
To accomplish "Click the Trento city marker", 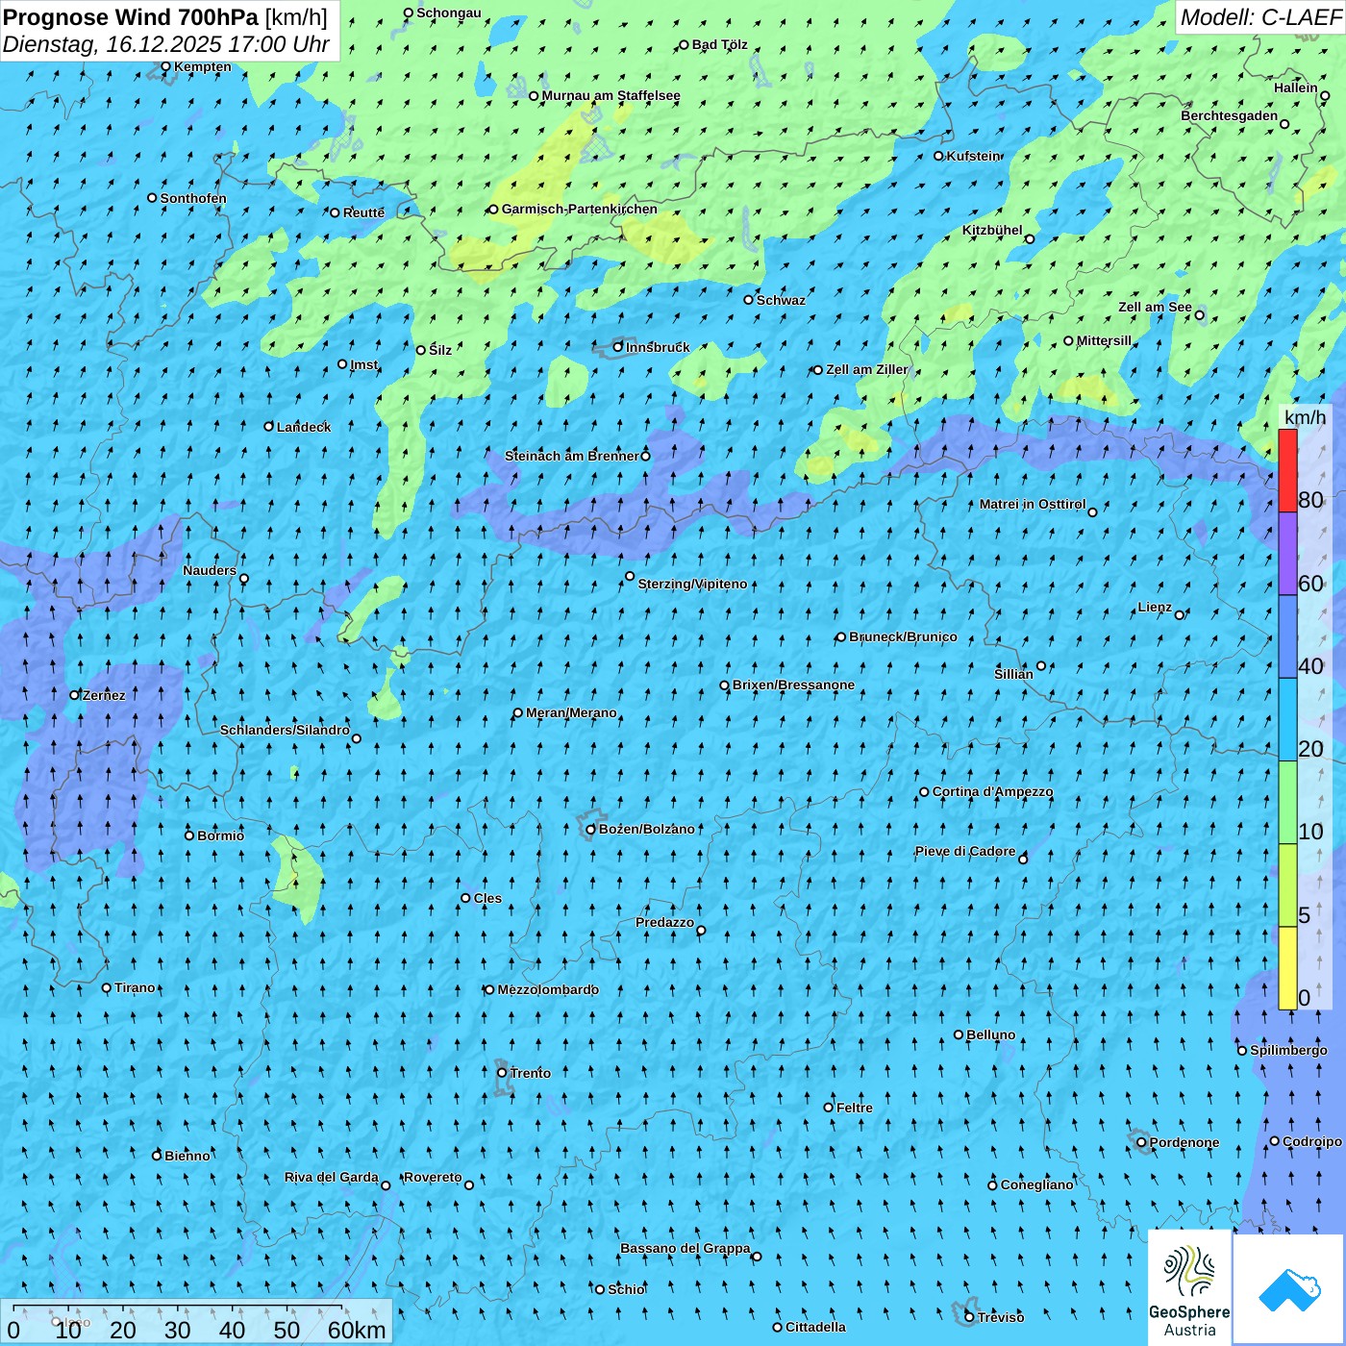I will [502, 1073].
